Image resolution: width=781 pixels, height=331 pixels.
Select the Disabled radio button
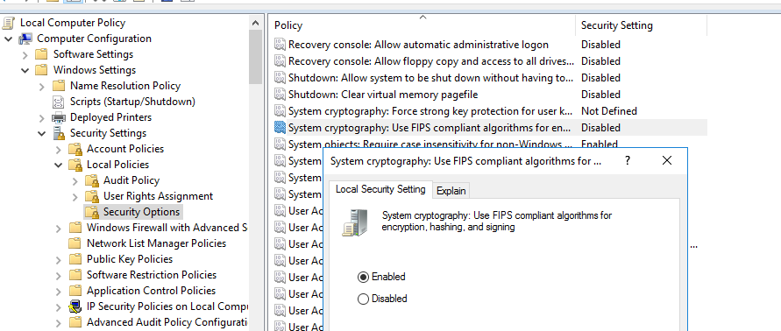[363, 299]
